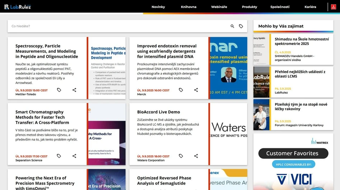
Task: Click the Smart Chromatography preview image
Action: click(107, 134)
